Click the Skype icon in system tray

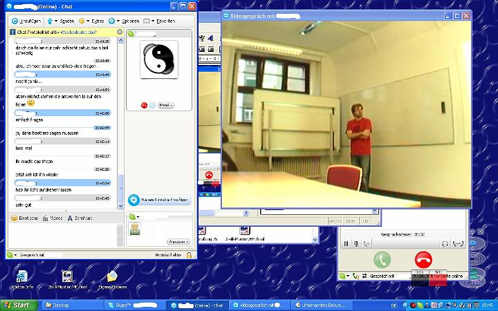(x=419, y=305)
